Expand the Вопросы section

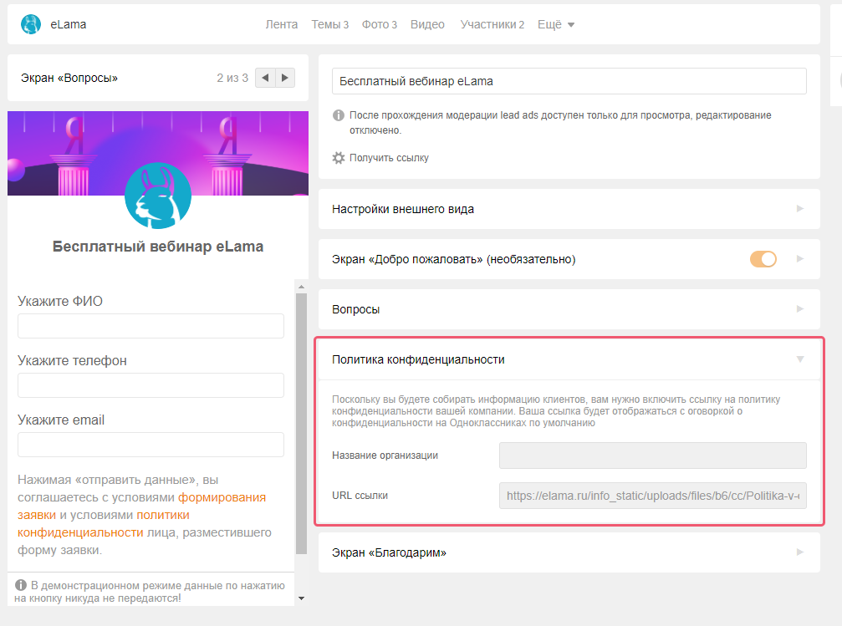pos(569,309)
